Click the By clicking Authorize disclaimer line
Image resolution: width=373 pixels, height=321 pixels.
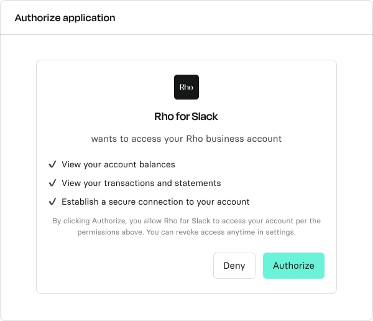tap(186, 221)
